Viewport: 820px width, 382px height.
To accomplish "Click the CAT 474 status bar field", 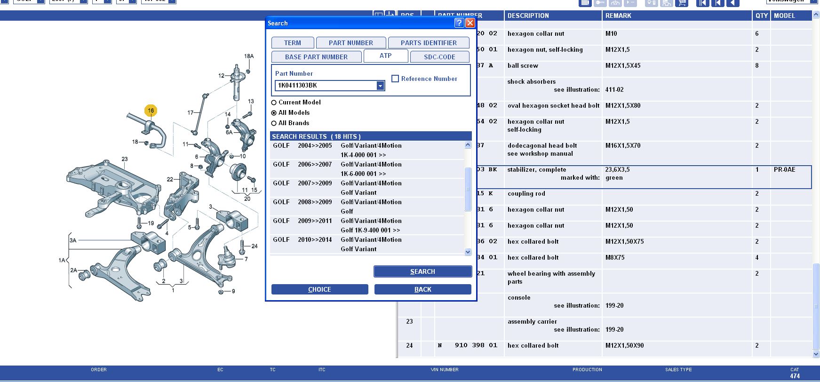I will [x=795, y=373].
